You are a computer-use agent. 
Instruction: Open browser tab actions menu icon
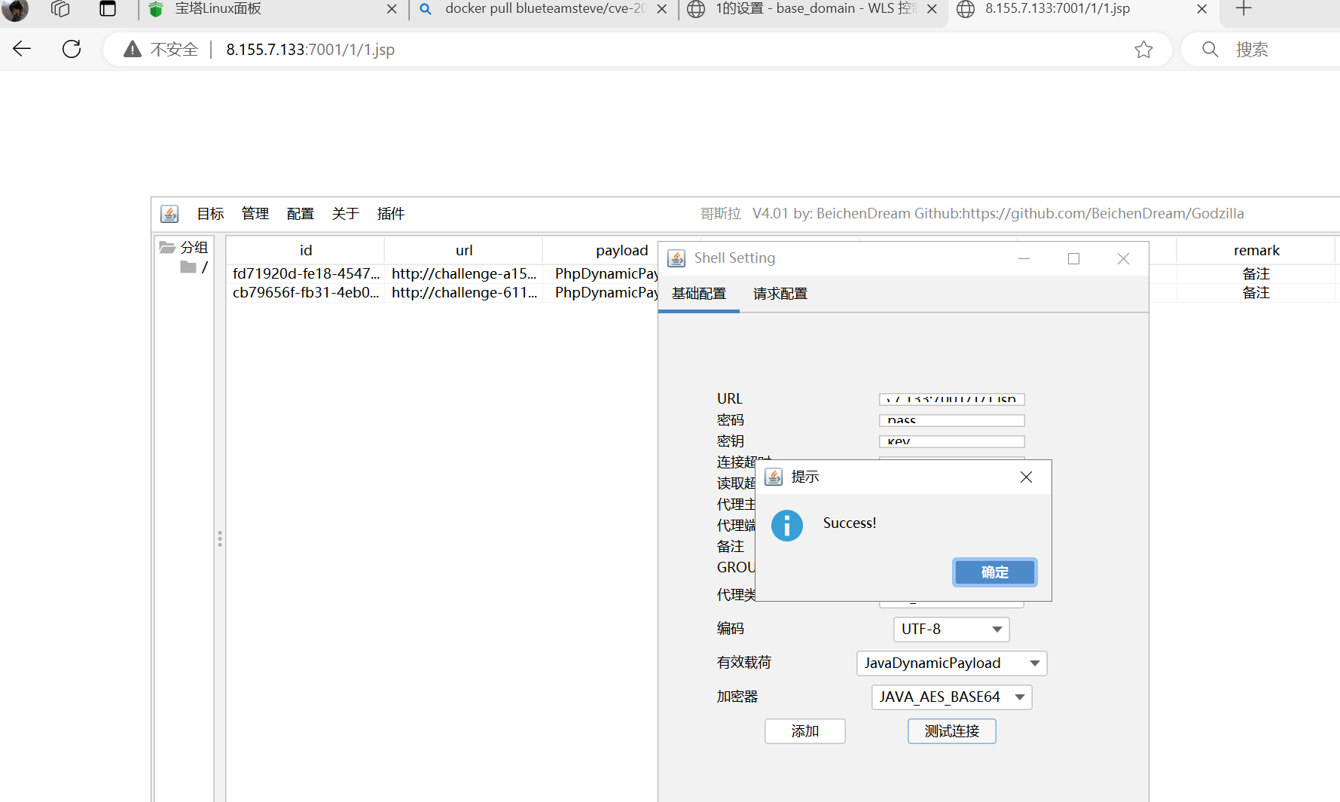click(x=108, y=8)
